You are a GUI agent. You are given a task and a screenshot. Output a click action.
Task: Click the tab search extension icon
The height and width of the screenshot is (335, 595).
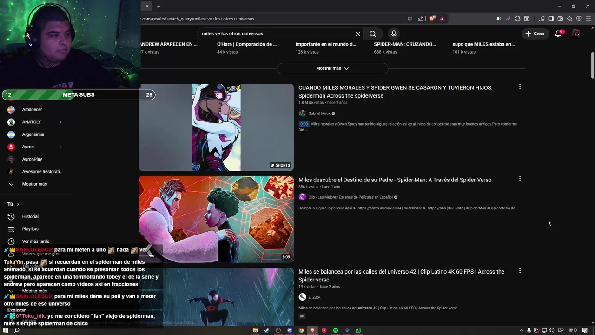point(527,19)
